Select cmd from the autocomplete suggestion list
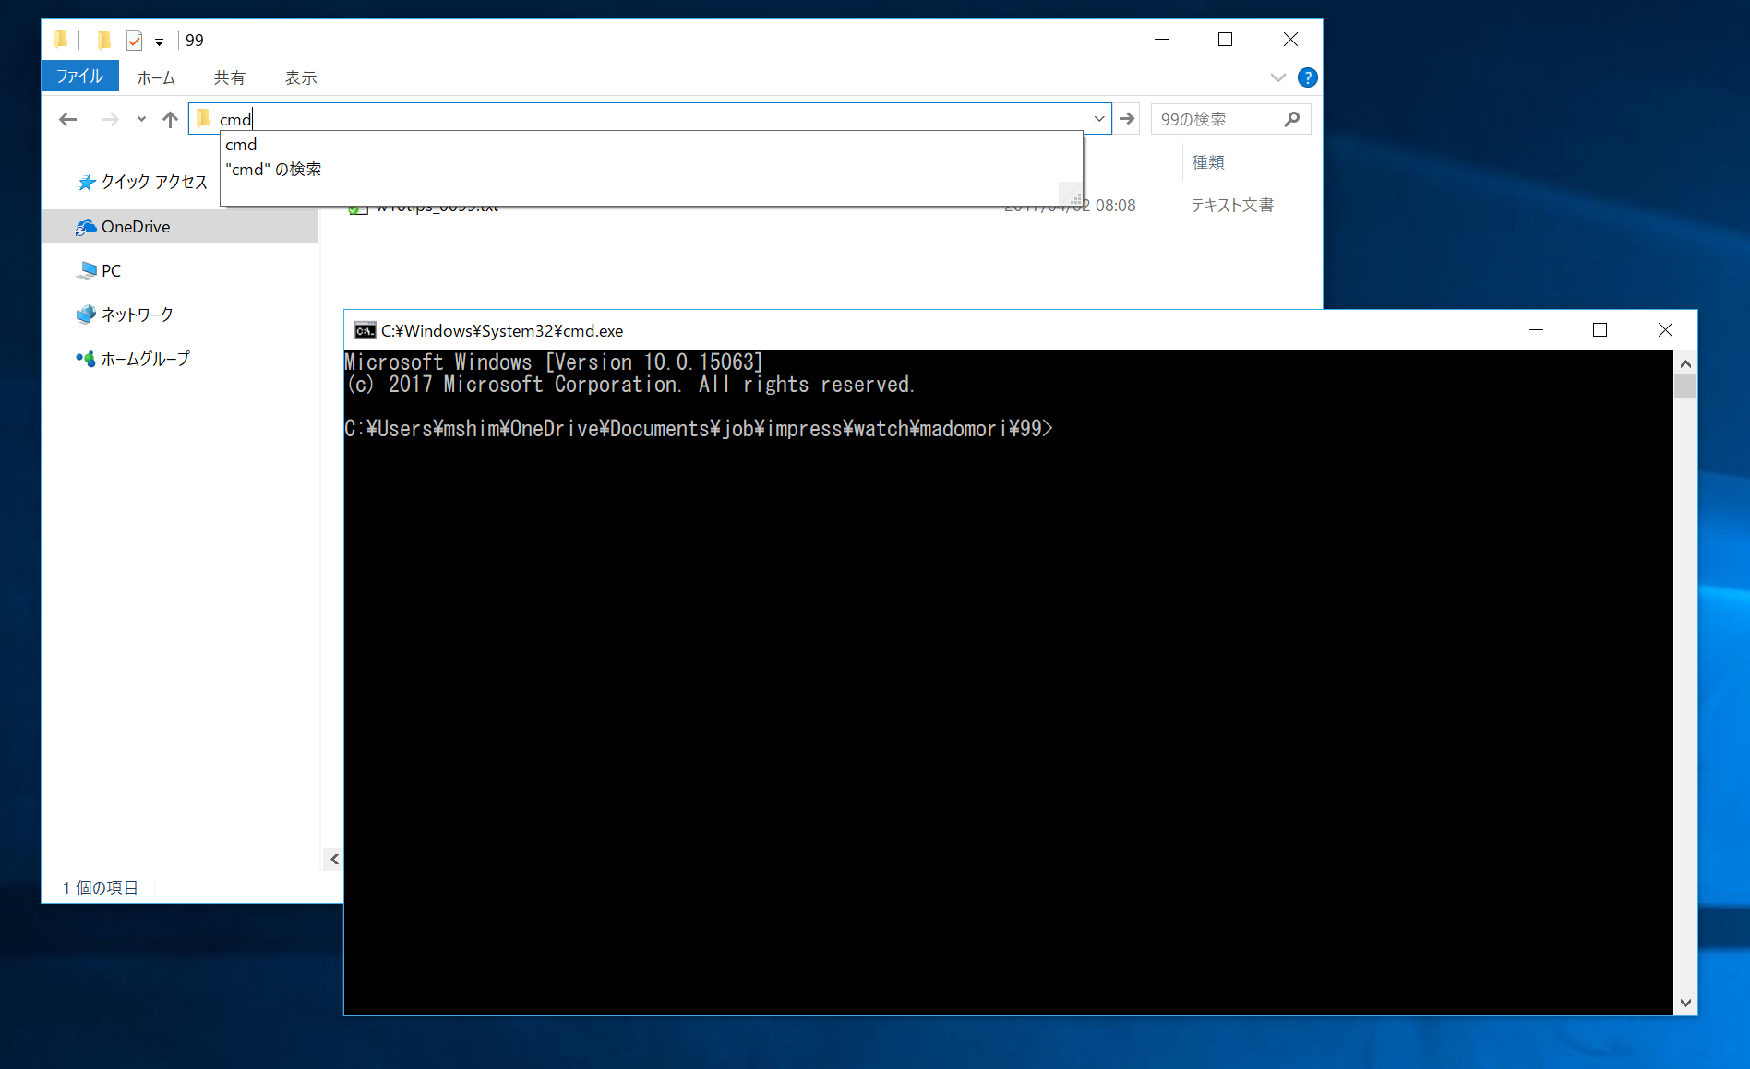This screenshot has width=1750, height=1069. 241,144
